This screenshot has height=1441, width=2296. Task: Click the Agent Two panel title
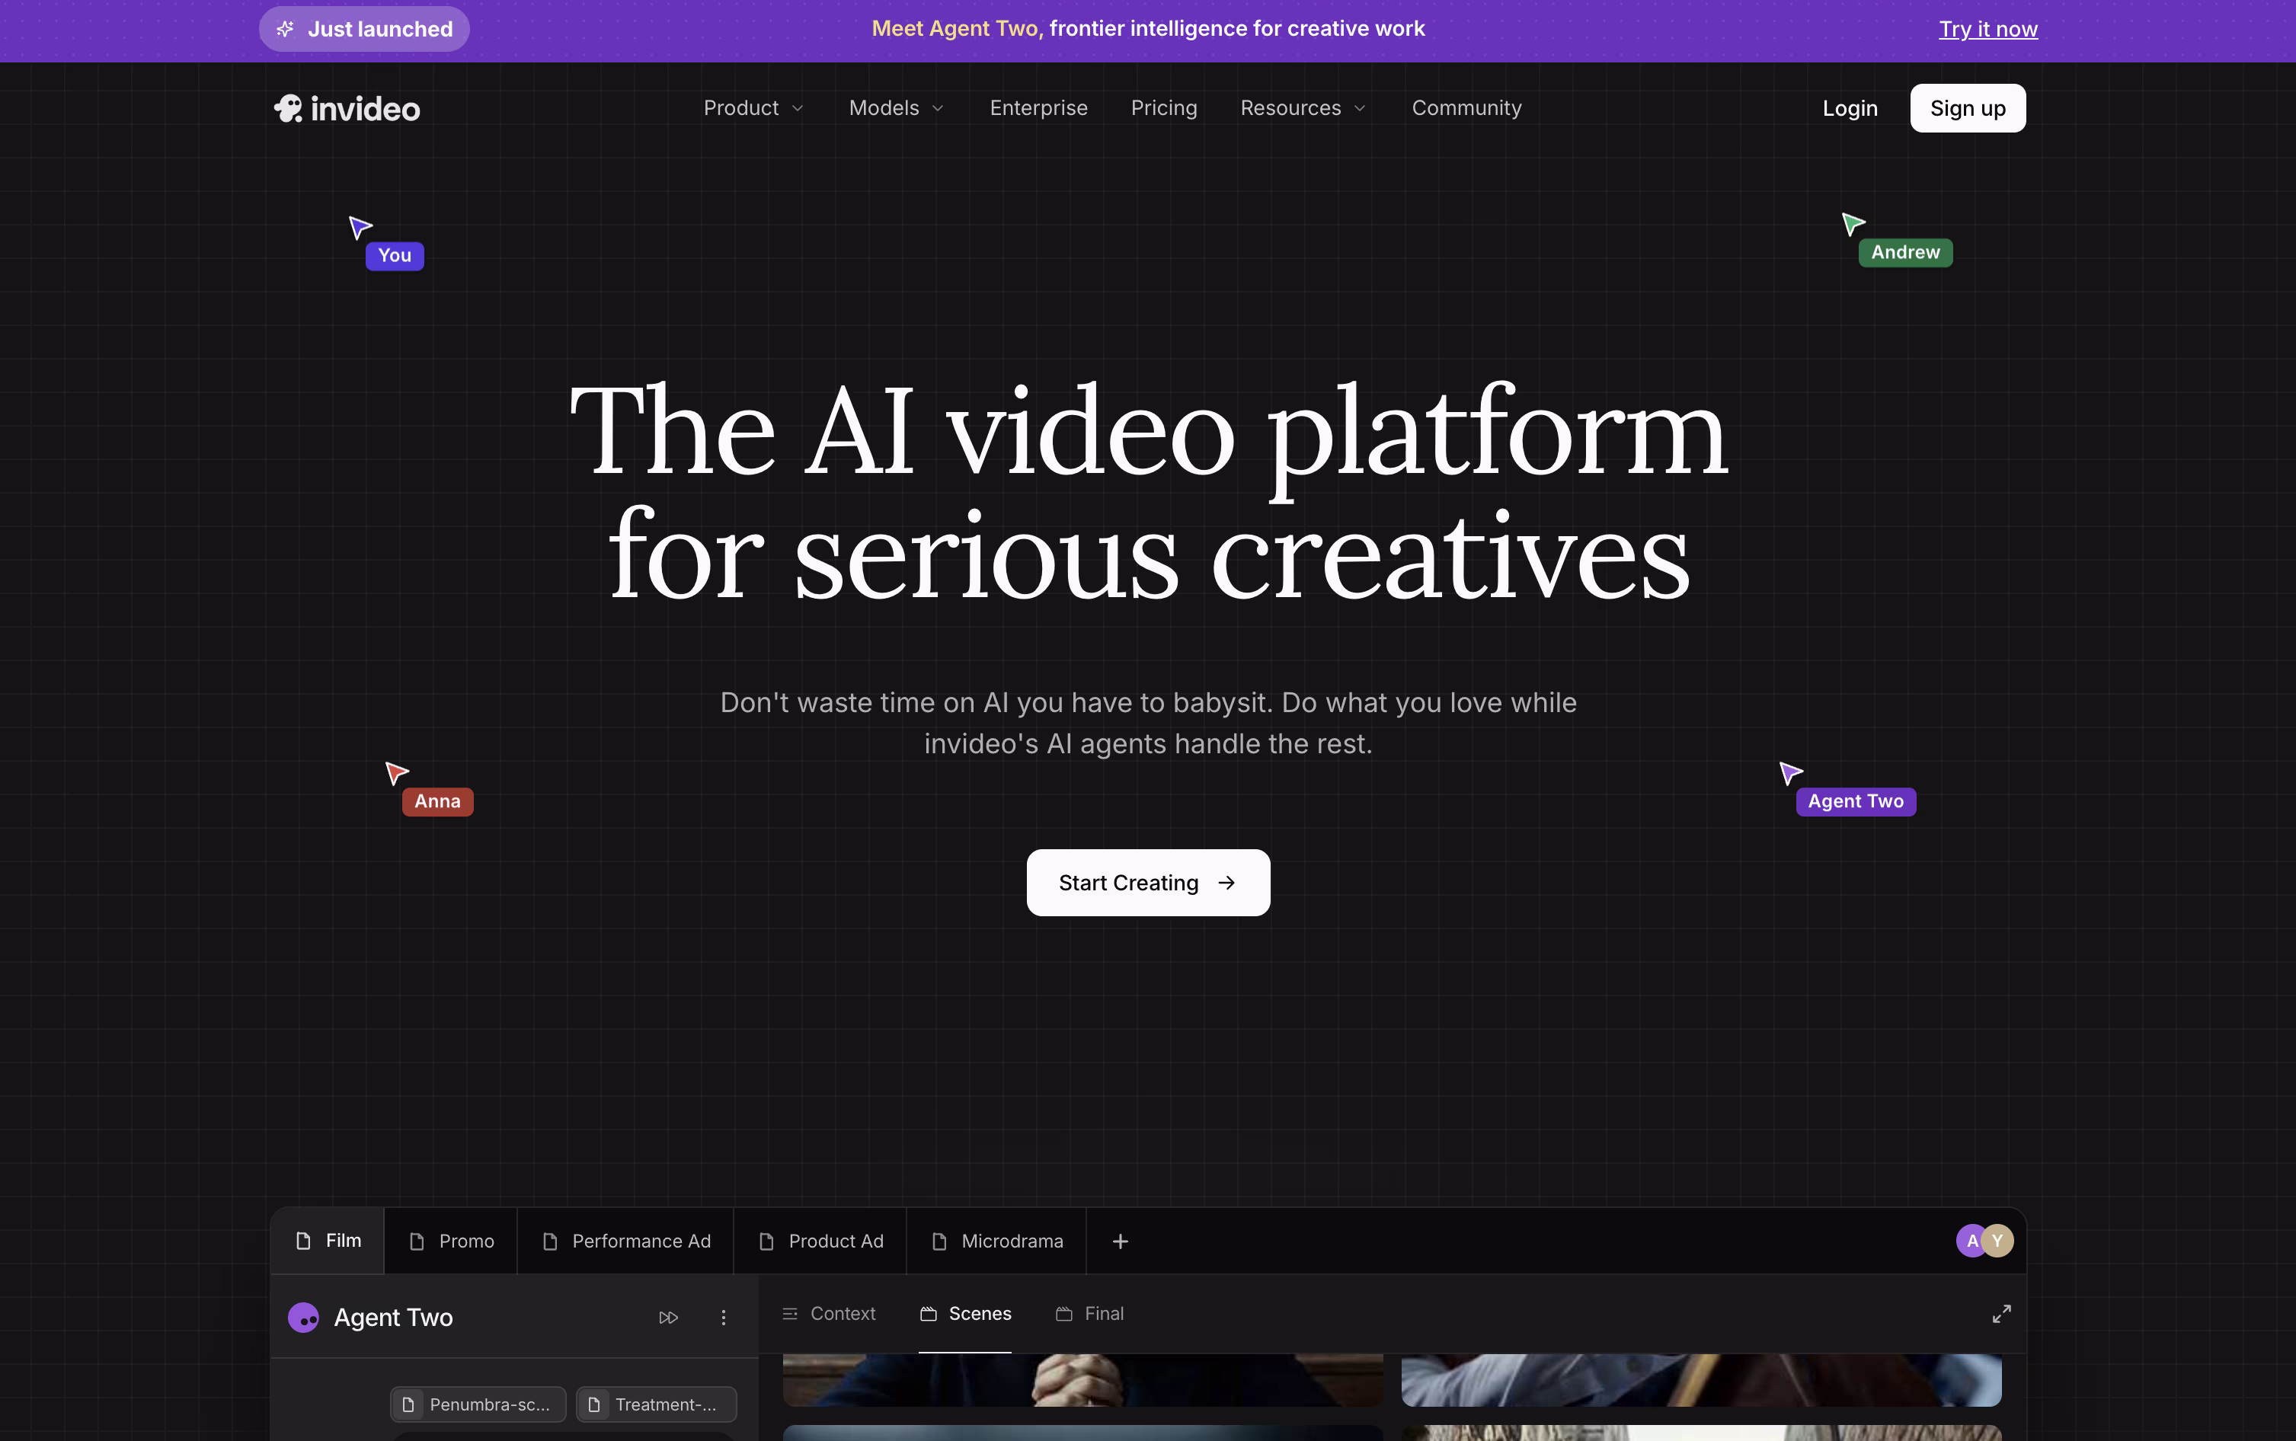point(392,1317)
